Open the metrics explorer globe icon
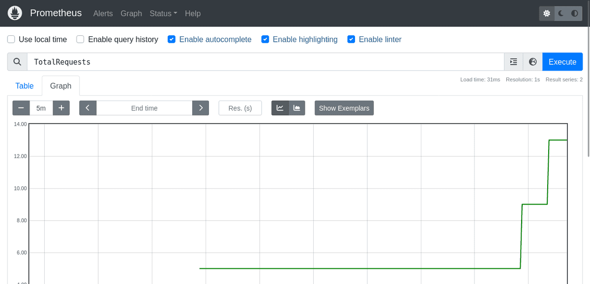590x284 pixels. tap(532, 62)
